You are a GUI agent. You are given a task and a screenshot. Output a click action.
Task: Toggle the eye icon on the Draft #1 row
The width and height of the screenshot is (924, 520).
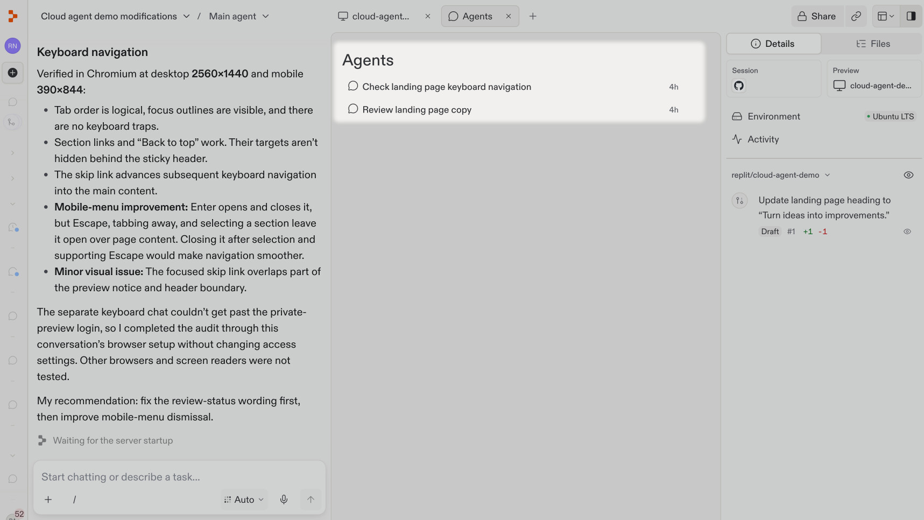click(907, 231)
